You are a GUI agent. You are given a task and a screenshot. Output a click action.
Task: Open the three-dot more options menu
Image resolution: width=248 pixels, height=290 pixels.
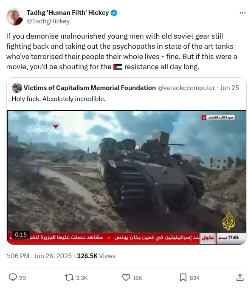(x=242, y=13)
